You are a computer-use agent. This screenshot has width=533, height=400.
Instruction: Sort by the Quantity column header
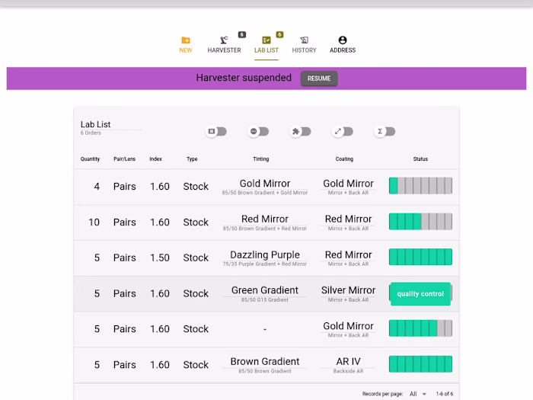tap(90, 158)
